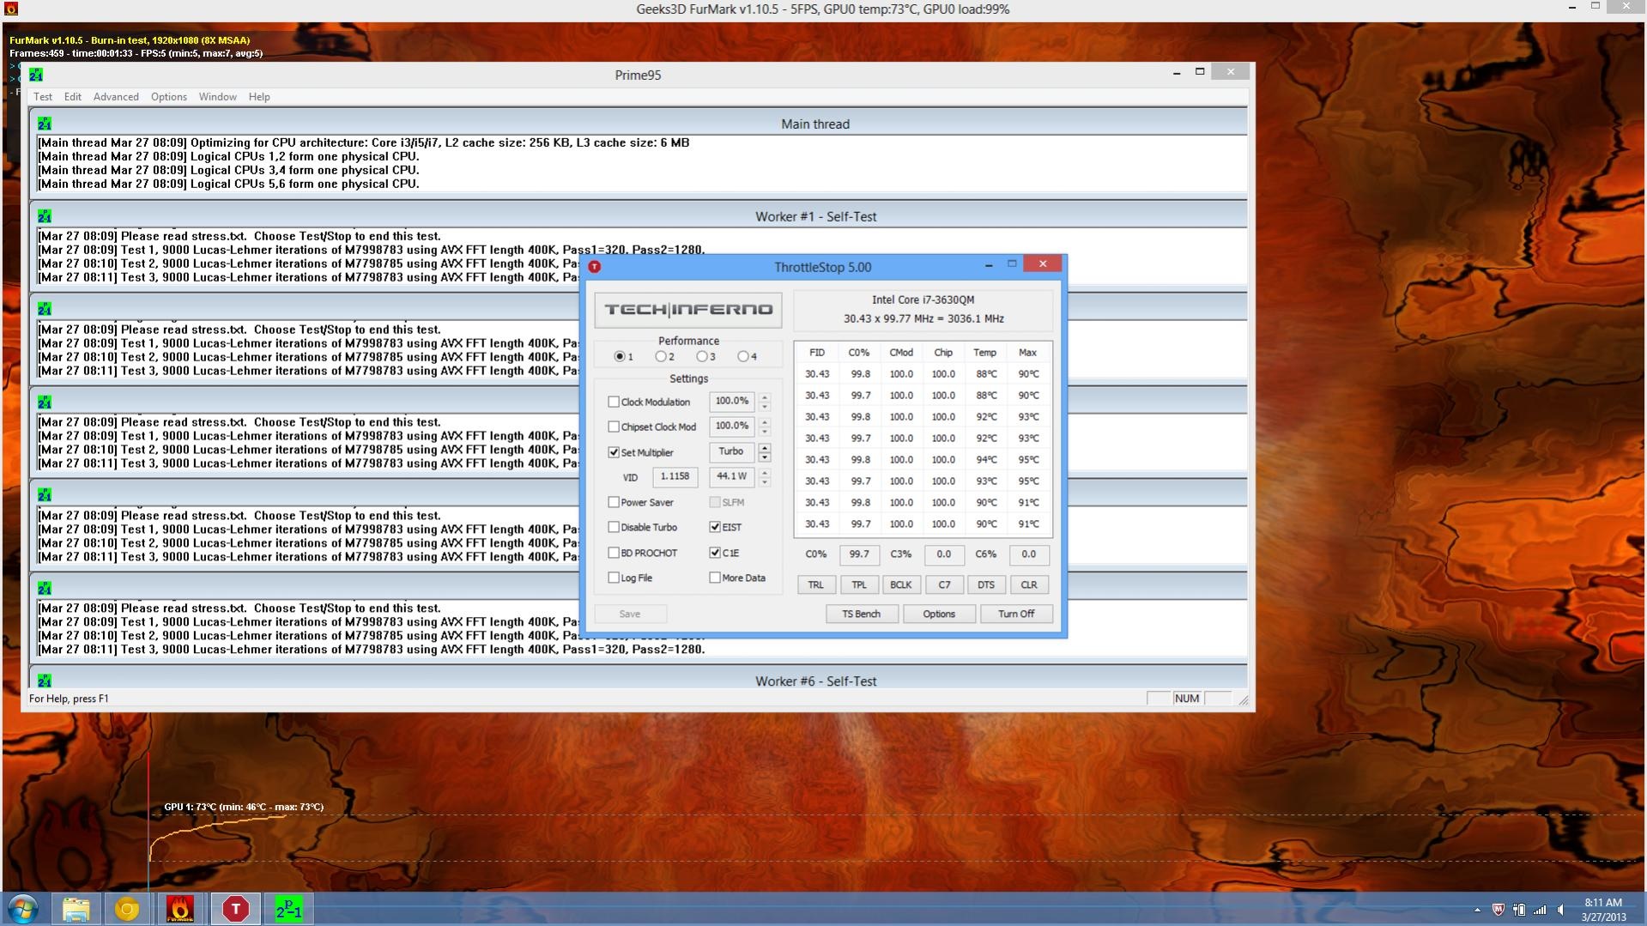This screenshot has width=1647, height=926.
Task: Enable Power Saver checkbox
Action: (x=614, y=502)
